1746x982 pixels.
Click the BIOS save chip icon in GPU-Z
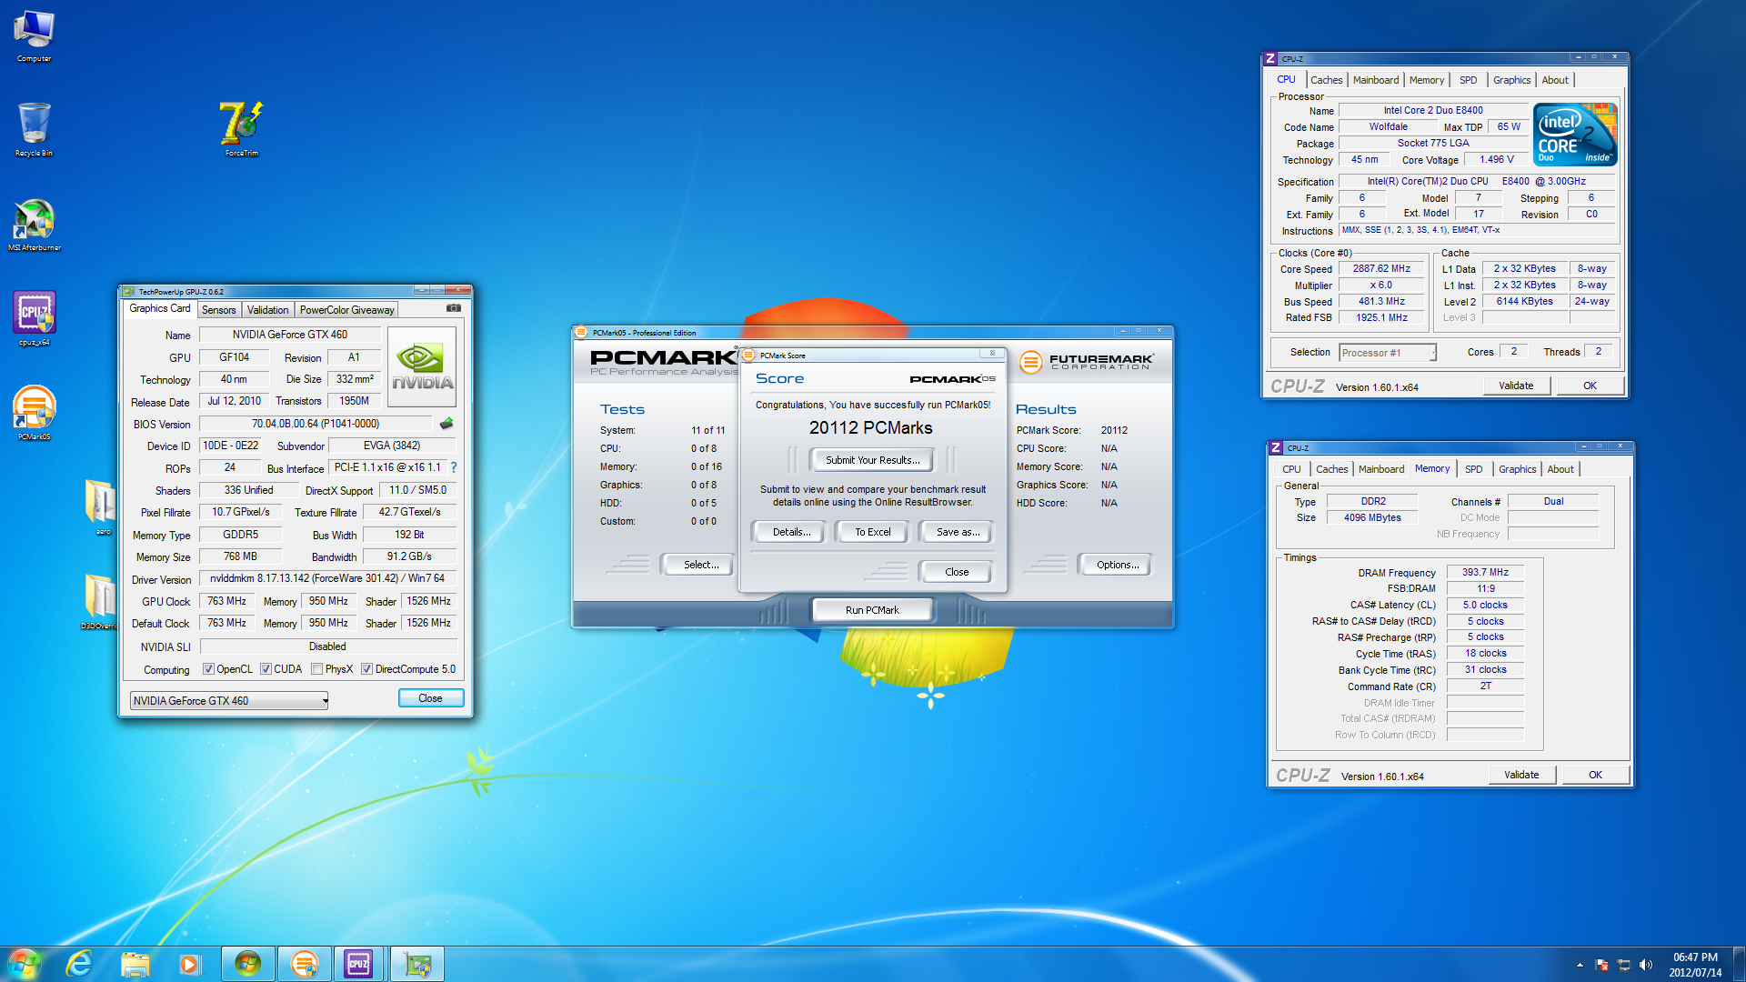point(446,424)
